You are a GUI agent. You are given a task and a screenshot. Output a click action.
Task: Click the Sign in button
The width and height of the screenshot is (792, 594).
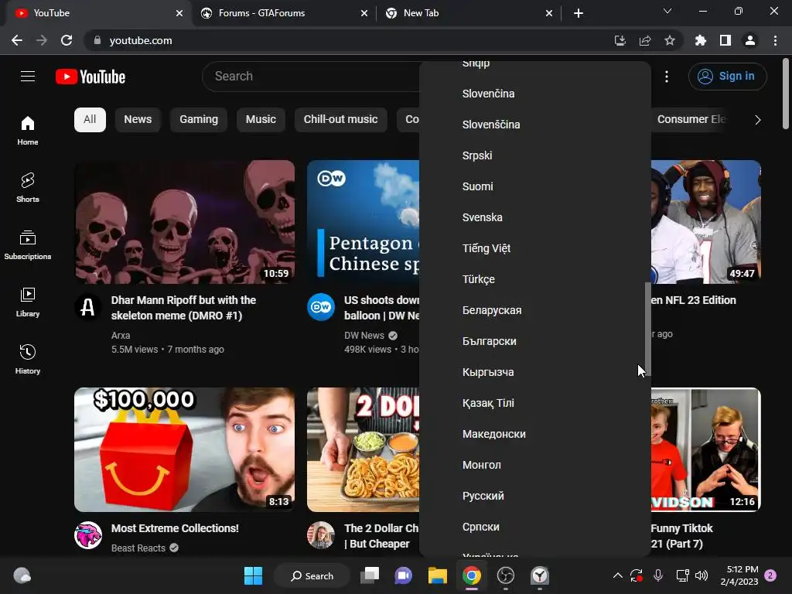727,77
